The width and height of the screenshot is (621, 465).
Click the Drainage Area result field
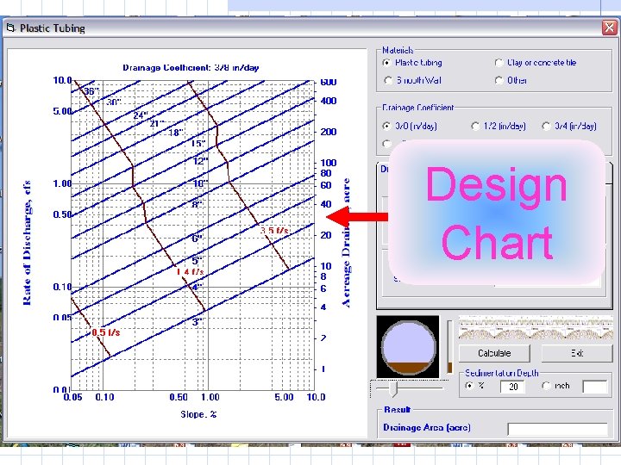tap(558, 429)
